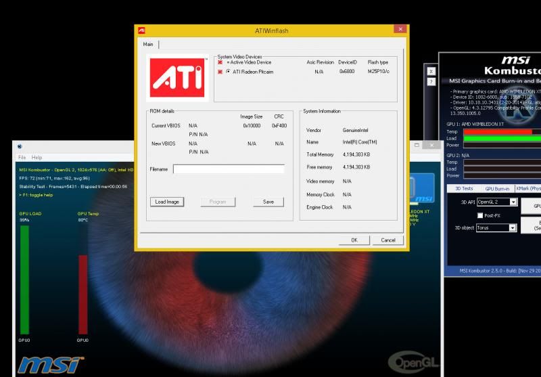541x377 pixels.
Task: Click the red chip icon beside ATI Radeon Pitcairn
Action: (220, 72)
